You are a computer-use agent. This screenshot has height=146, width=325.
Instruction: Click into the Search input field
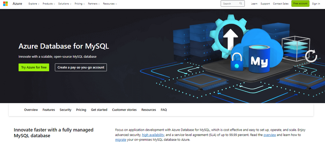[233, 4]
